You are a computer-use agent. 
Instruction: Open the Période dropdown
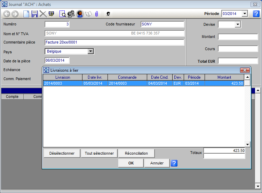coord(244,14)
